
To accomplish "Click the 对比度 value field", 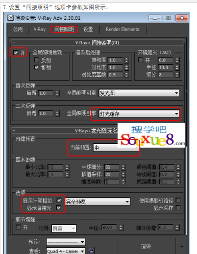I will click(115, 68).
